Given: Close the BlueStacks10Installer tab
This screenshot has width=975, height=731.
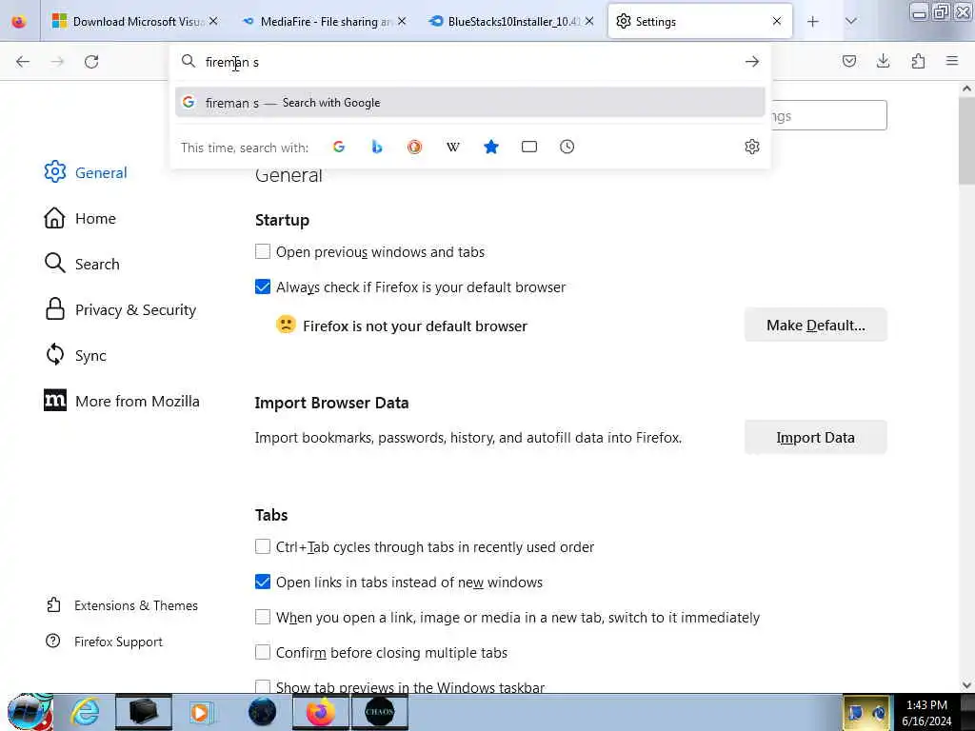Looking at the screenshot, I should click(x=589, y=21).
